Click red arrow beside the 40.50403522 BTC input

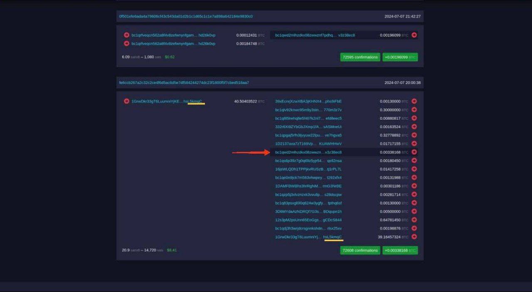pos(126,101)
